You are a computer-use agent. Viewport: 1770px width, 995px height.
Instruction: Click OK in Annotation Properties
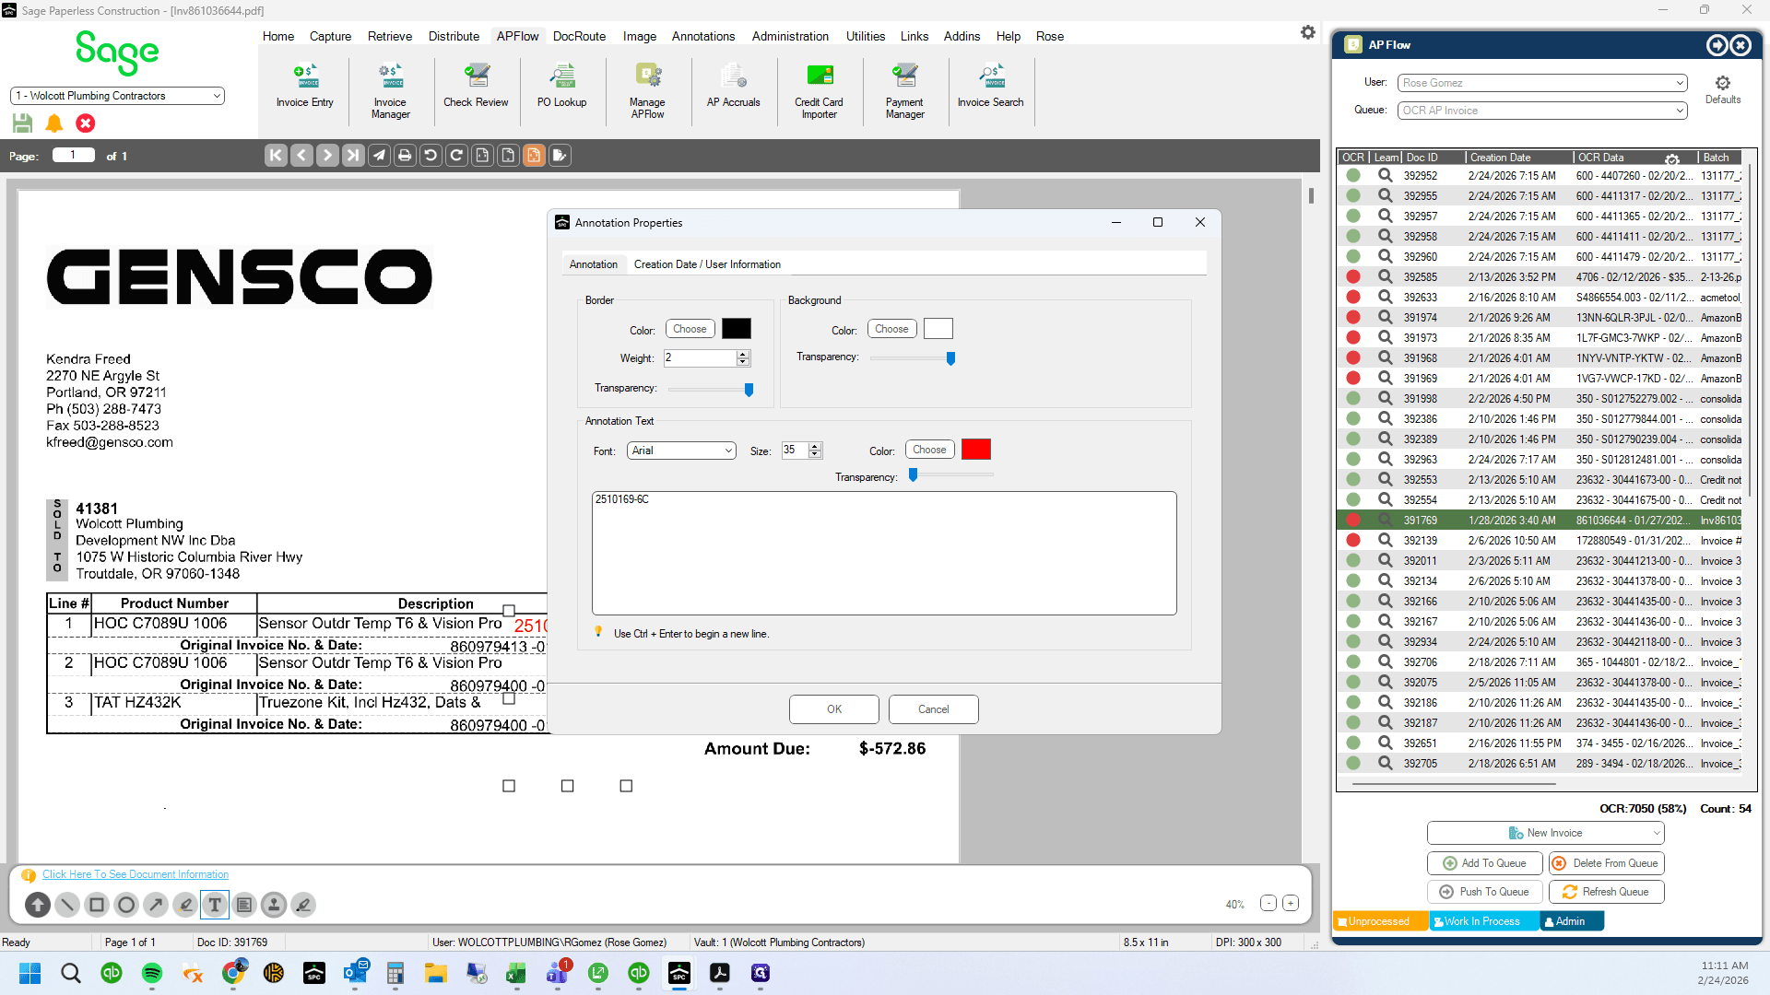pyautogui.click(x=834, y=709)
